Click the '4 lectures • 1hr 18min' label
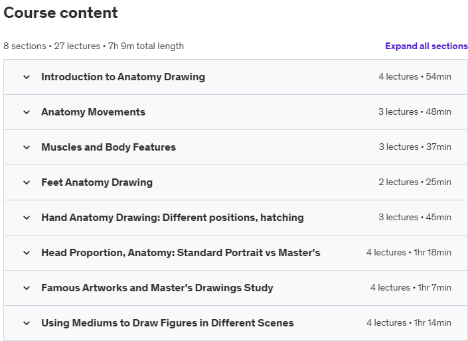Viewport: 468px width, 341px height. (x=409, y=253)
